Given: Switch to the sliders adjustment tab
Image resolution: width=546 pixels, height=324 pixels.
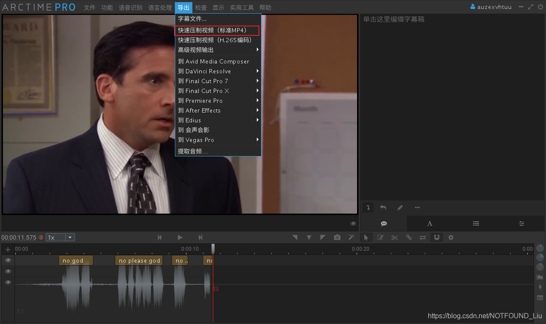Looking at the screenshot, I should (522, 223).
